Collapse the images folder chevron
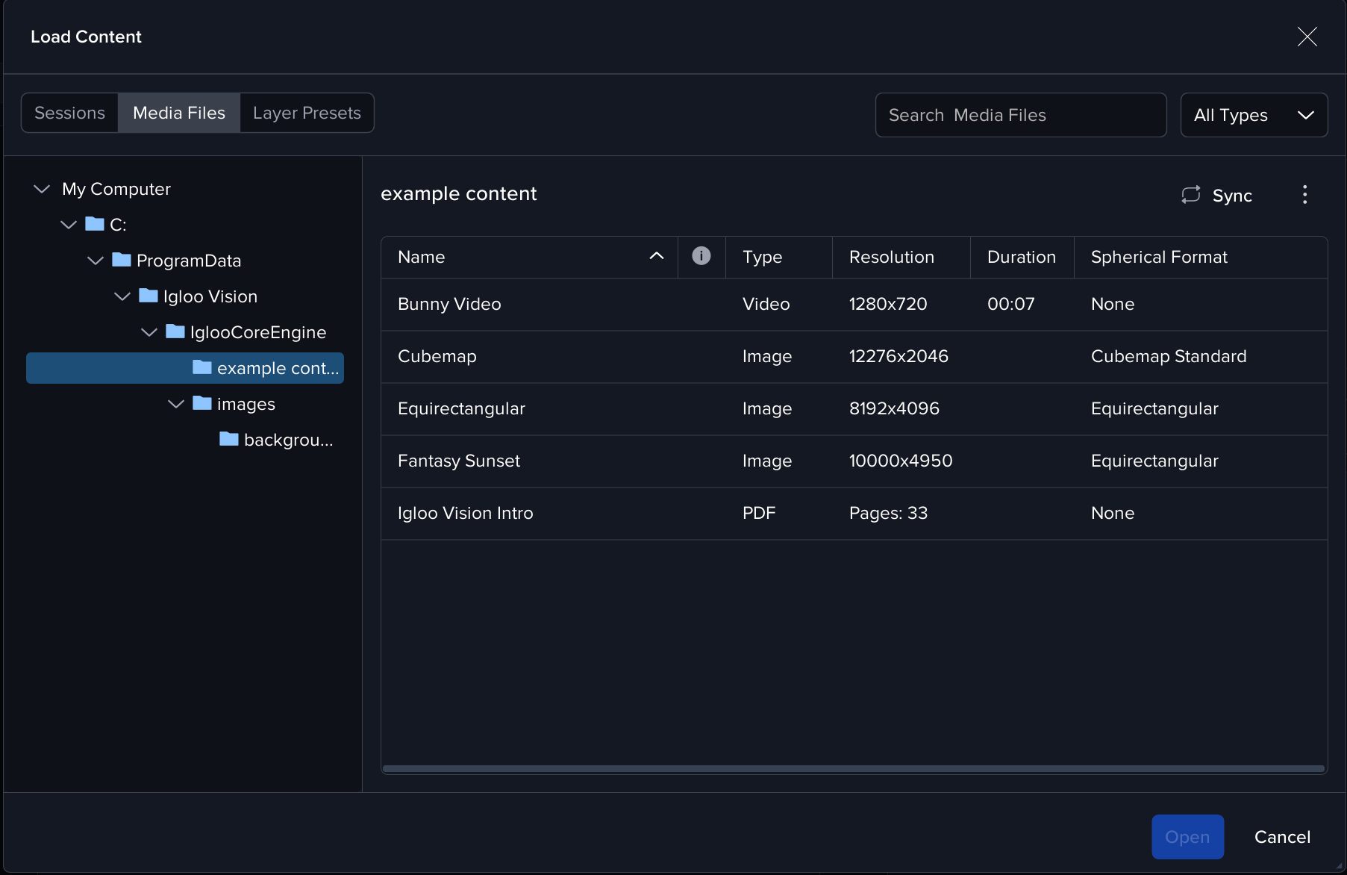The image size is (1347, 875). point(176,404)
